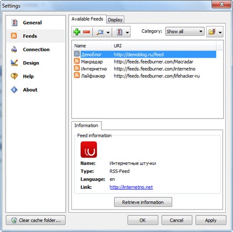
Task: Click the 'Интернетные штучки' feed name value
Action: [x=133, y=163]
